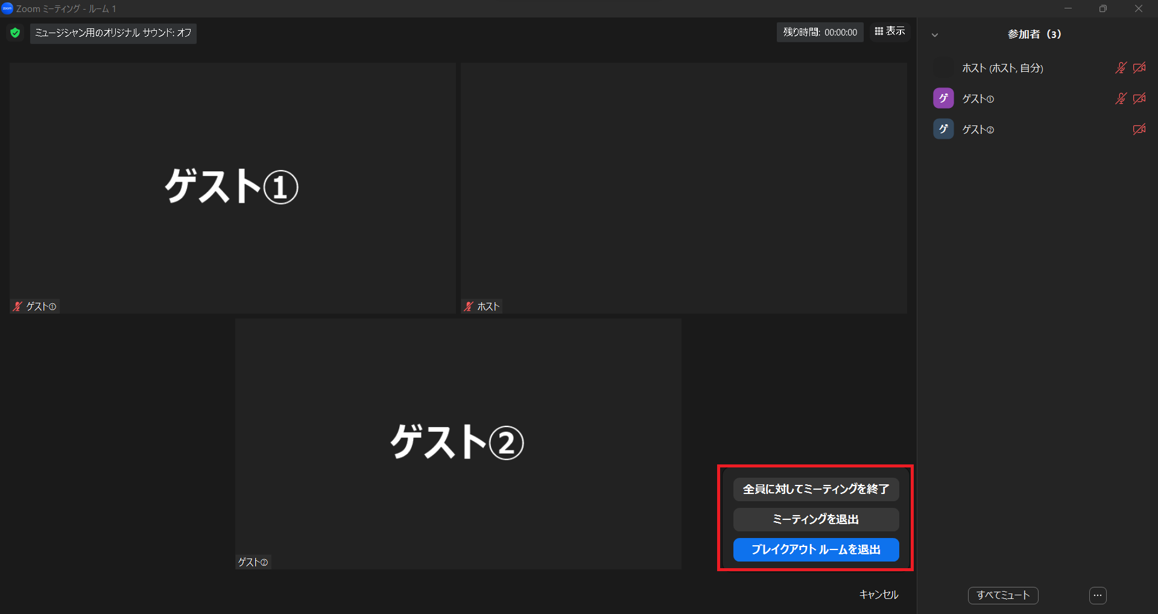Viewport: 1158px width, 614px height.
Task: Click the blue ブレイクアウト ルームを退出 button
Action: [x=815, y=549]
